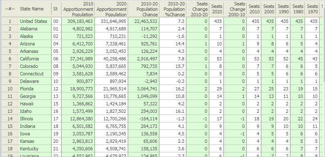Click the Seats 1990 column header
Image resolution: width=325 pixels, height=157 pixels.
tap(283, 9)
